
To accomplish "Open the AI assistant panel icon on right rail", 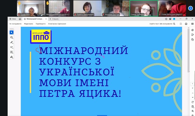I will click(193, 30).
